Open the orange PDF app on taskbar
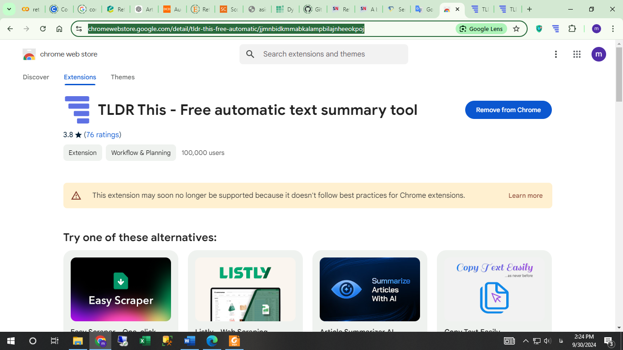Viewport: 623px width, 350px height. pos(234,341)
